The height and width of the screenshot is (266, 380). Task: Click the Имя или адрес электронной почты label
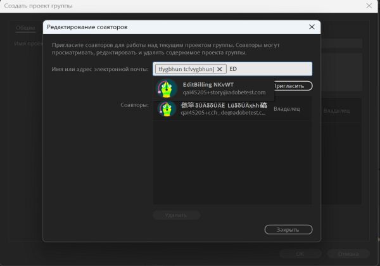(x=100, y=69)
